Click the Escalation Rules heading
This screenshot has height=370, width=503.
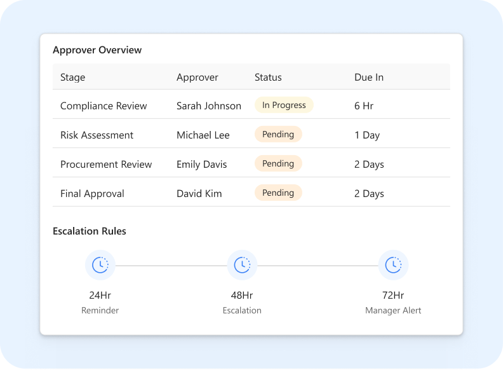(90, 231)
